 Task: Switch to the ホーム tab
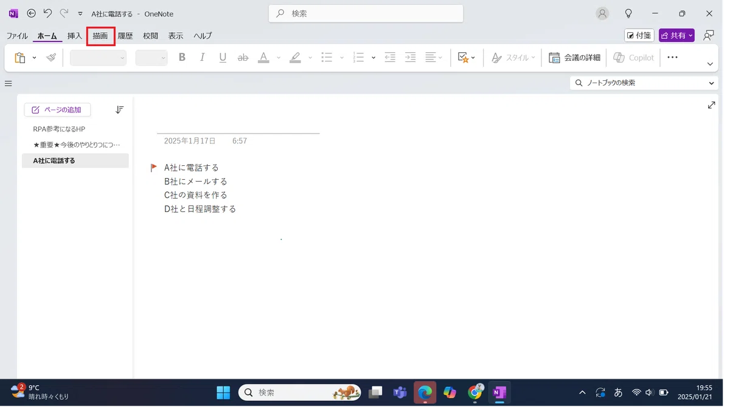click(x=47, y=36)
